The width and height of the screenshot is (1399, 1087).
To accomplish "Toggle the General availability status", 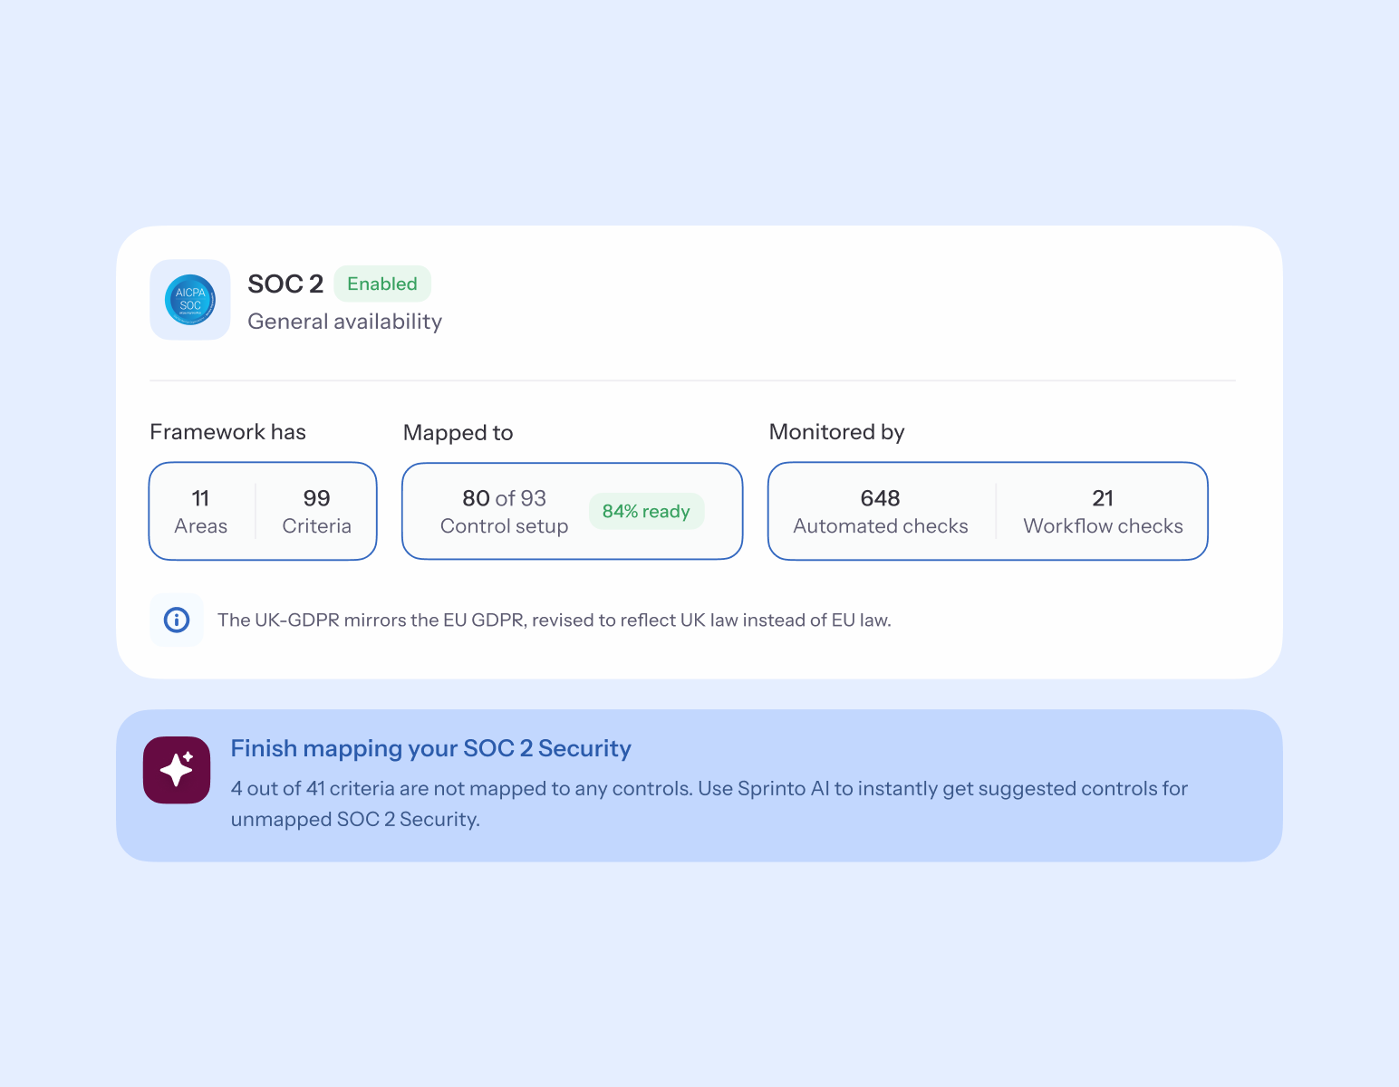I will pyautogui.click(x=344, y=322).
